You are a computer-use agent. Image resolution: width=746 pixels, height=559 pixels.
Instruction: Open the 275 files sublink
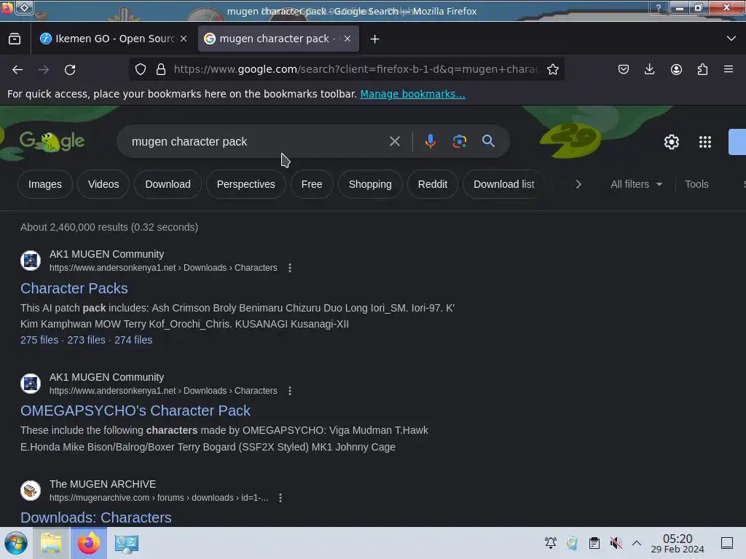click(39, 340)
